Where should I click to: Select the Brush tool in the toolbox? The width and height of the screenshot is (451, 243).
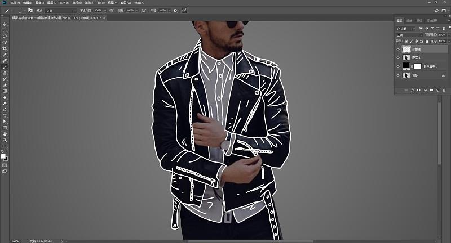click(5, 67)
